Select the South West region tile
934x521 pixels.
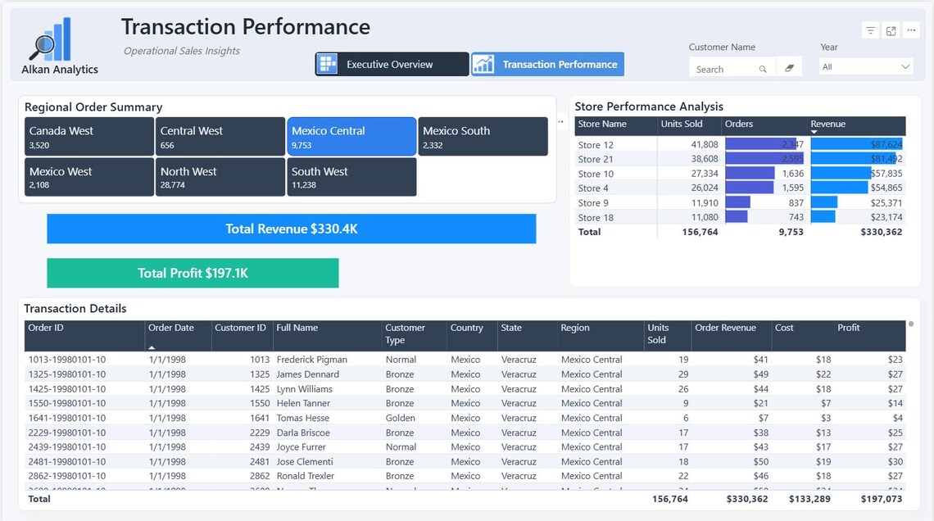[351, 177]
